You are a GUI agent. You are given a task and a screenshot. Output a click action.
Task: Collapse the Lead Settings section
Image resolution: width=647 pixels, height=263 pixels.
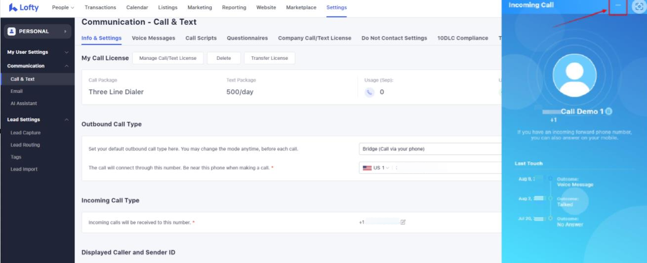click(66, 120)
